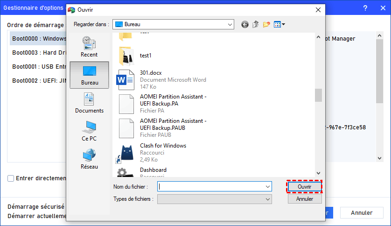
Task: Select the Dashboard shortcut icon
Action: point(125,172)
